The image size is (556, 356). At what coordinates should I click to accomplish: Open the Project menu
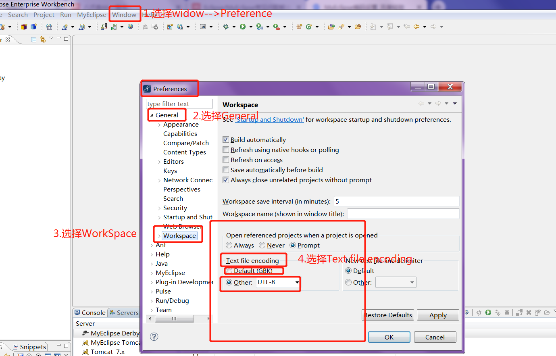(x=44, y=15)
